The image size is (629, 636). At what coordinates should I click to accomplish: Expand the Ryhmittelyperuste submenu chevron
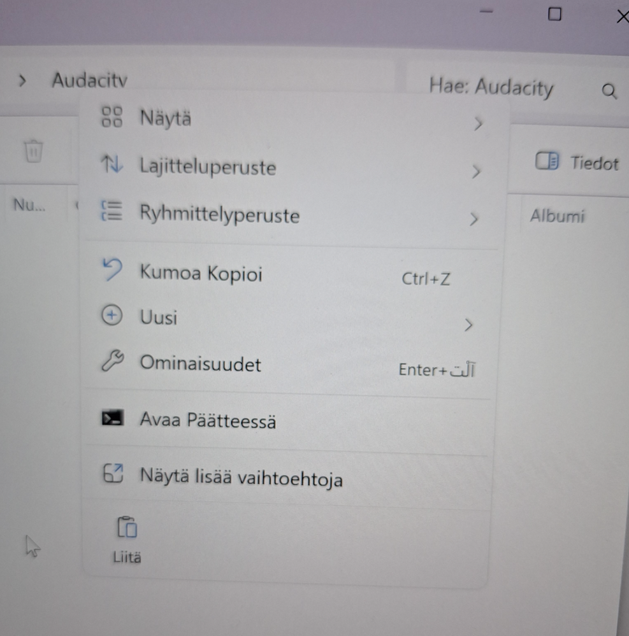point(474,220)
